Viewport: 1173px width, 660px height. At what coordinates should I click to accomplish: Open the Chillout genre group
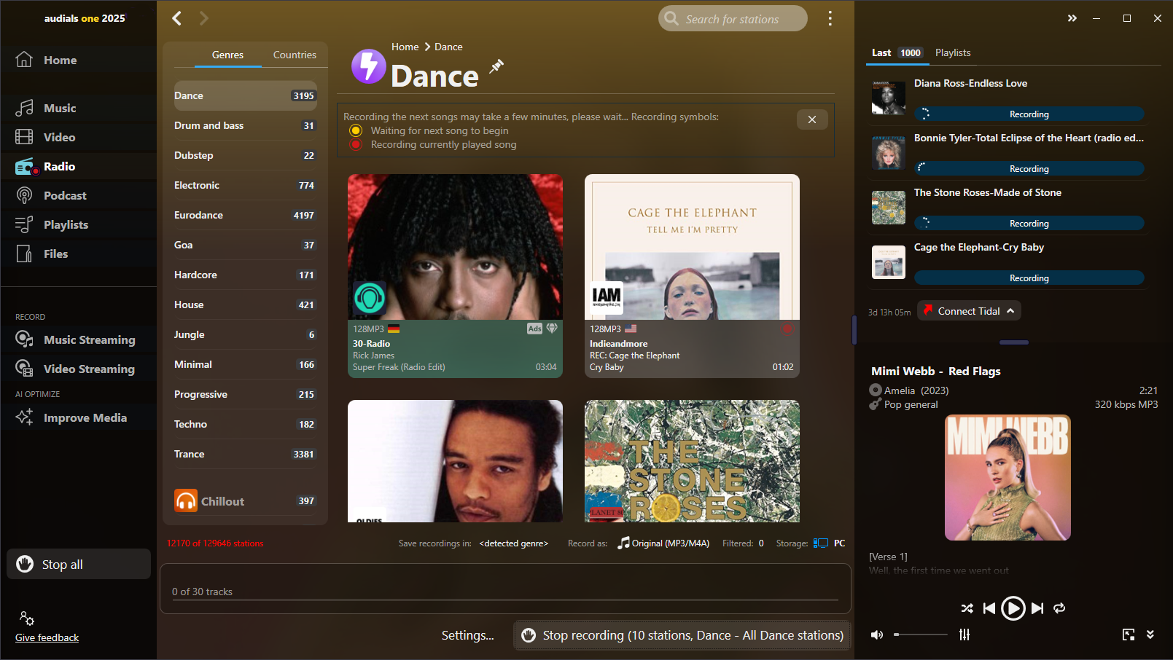(245, 500)
